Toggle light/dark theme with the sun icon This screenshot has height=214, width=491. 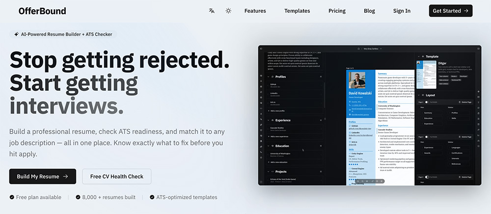tap(228, 11)
